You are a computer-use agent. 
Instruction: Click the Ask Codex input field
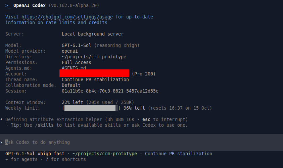click(x=142, y=142)
